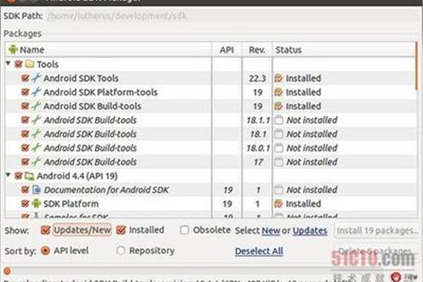
Task: Click the SDK Platform android icon
Action: (36, 204)
